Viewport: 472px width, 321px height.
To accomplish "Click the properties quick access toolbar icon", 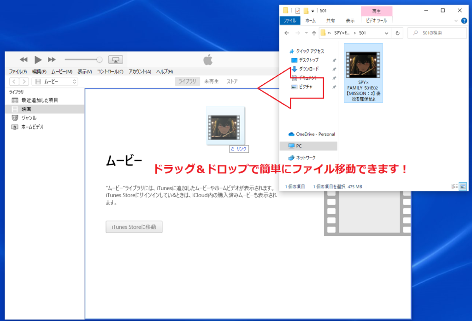I will coord(298,11).
